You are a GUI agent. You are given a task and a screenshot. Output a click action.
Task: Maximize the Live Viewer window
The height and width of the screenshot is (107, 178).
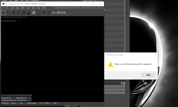click(x=93, y=4)
